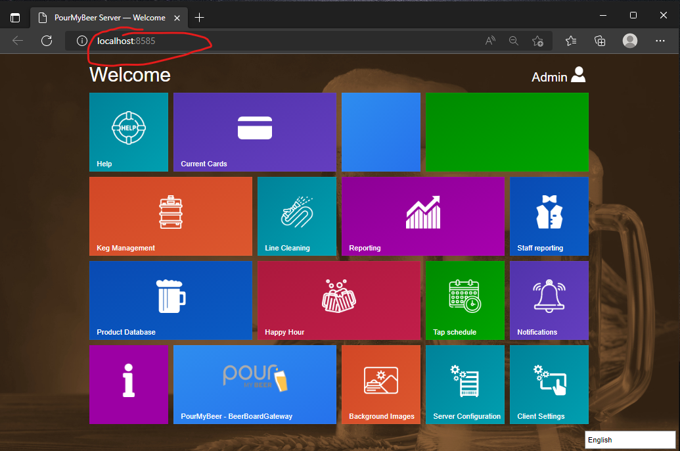The height and width of the screenshot is (451, 680).
Task: Open the purple information tile
Action: coord(129,385)
